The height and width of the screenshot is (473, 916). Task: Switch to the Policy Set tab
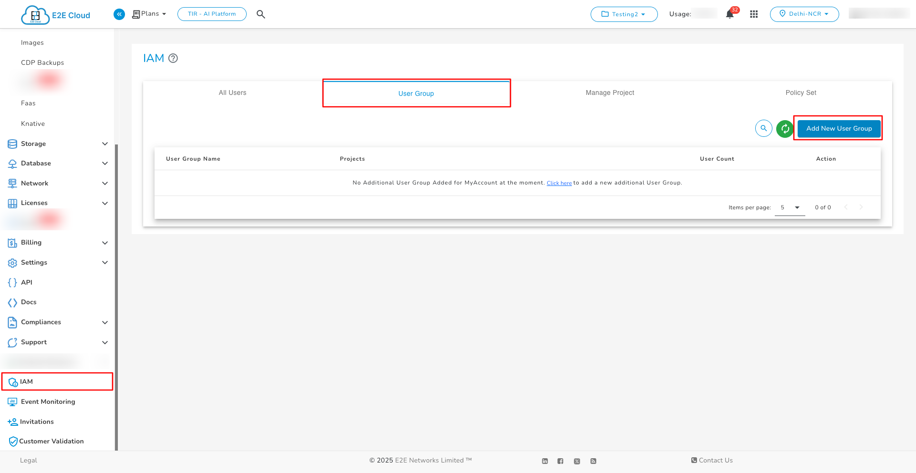pos(801,93)
